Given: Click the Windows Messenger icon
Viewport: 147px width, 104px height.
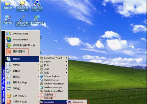Looking at the screenshot, I should point(41,87).
